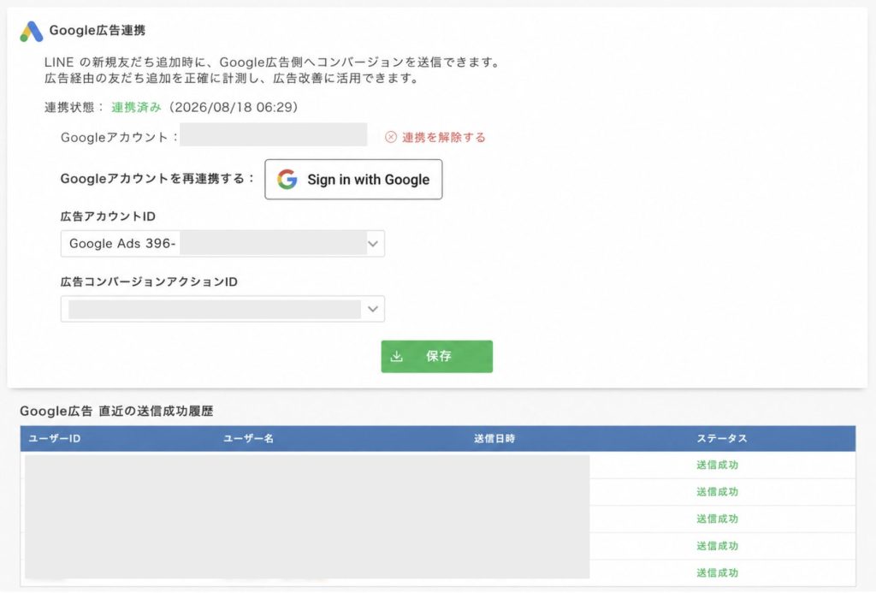Screen dimensions: 876x593
Task: Click the 連携済み status text
Action: pos(136,107)
